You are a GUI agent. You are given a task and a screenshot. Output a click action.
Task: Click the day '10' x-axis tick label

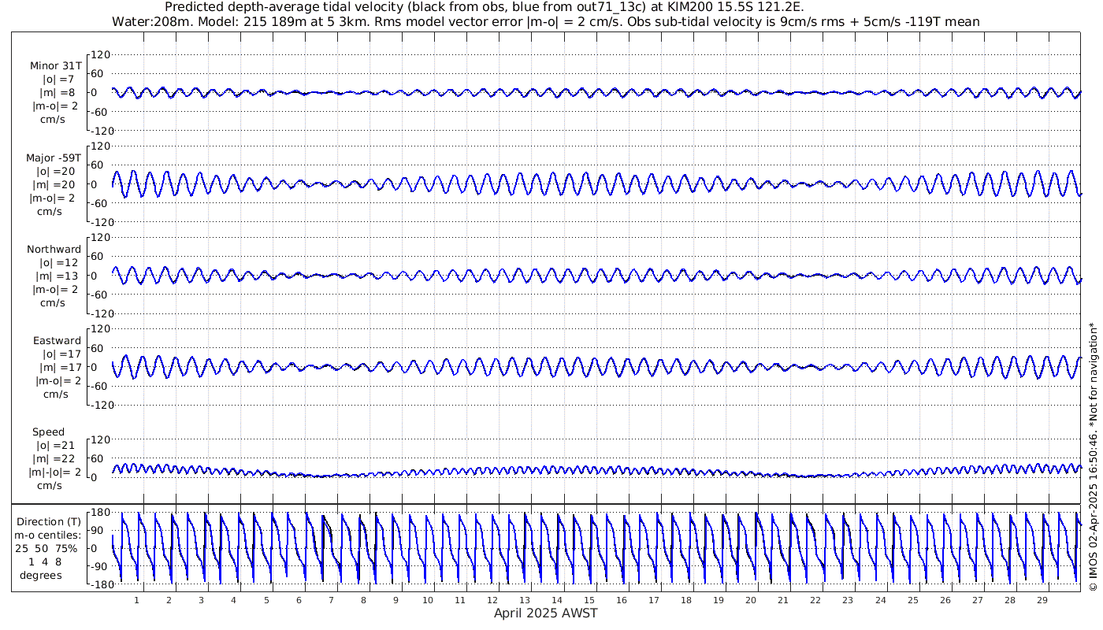coord(428,600)
